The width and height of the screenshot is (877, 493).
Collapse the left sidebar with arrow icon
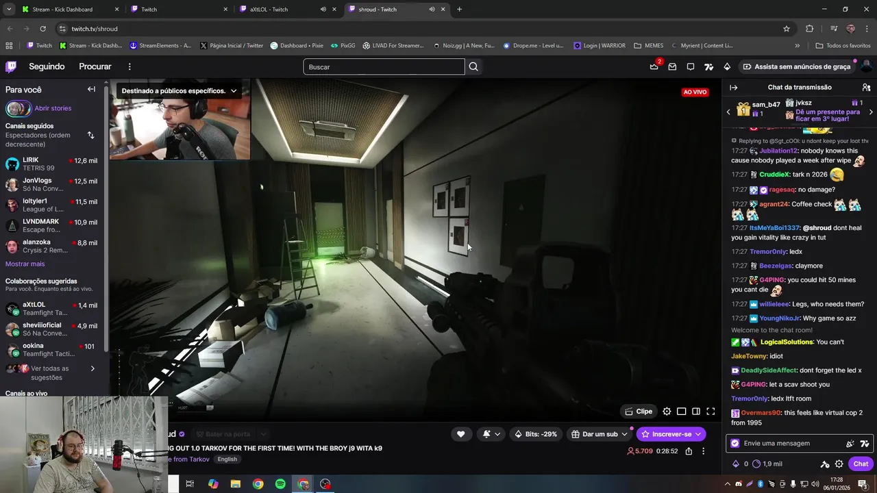(x=91, y=89)
